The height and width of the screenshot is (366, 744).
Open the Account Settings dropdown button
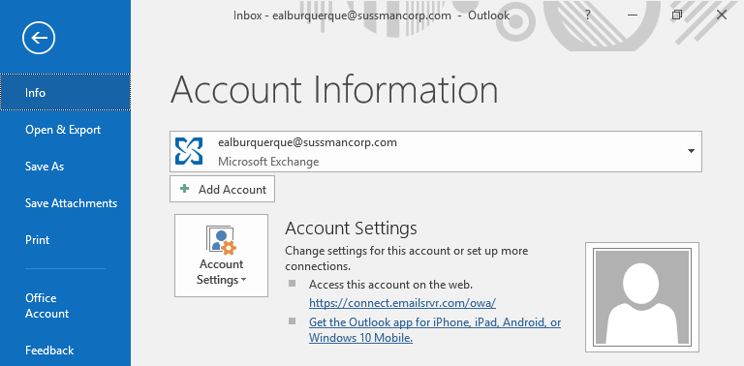click(221, 256)
